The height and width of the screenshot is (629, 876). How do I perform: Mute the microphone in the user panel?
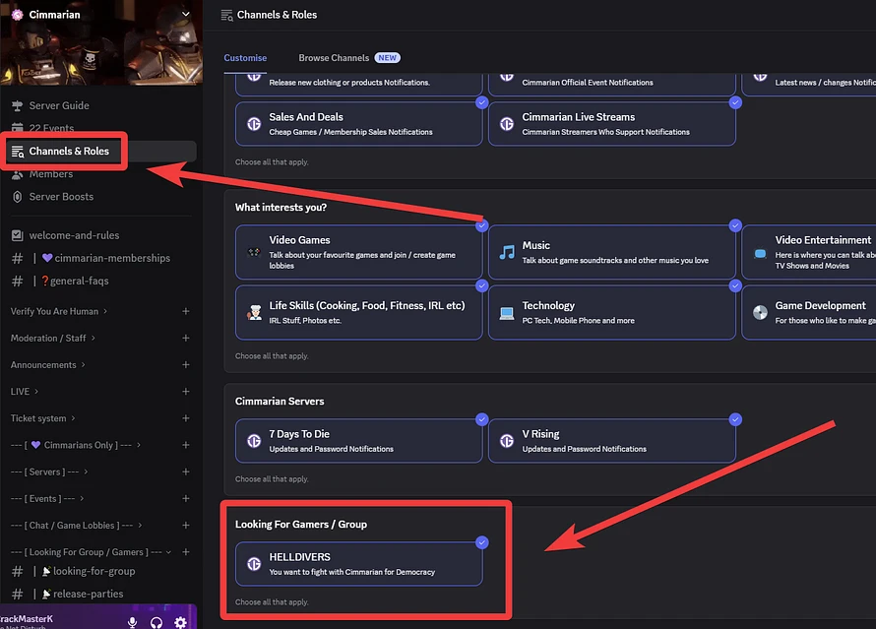click(133, 622)
